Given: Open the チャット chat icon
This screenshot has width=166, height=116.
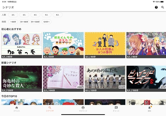Looking at the screenshot, I should [x=116, y=109].
